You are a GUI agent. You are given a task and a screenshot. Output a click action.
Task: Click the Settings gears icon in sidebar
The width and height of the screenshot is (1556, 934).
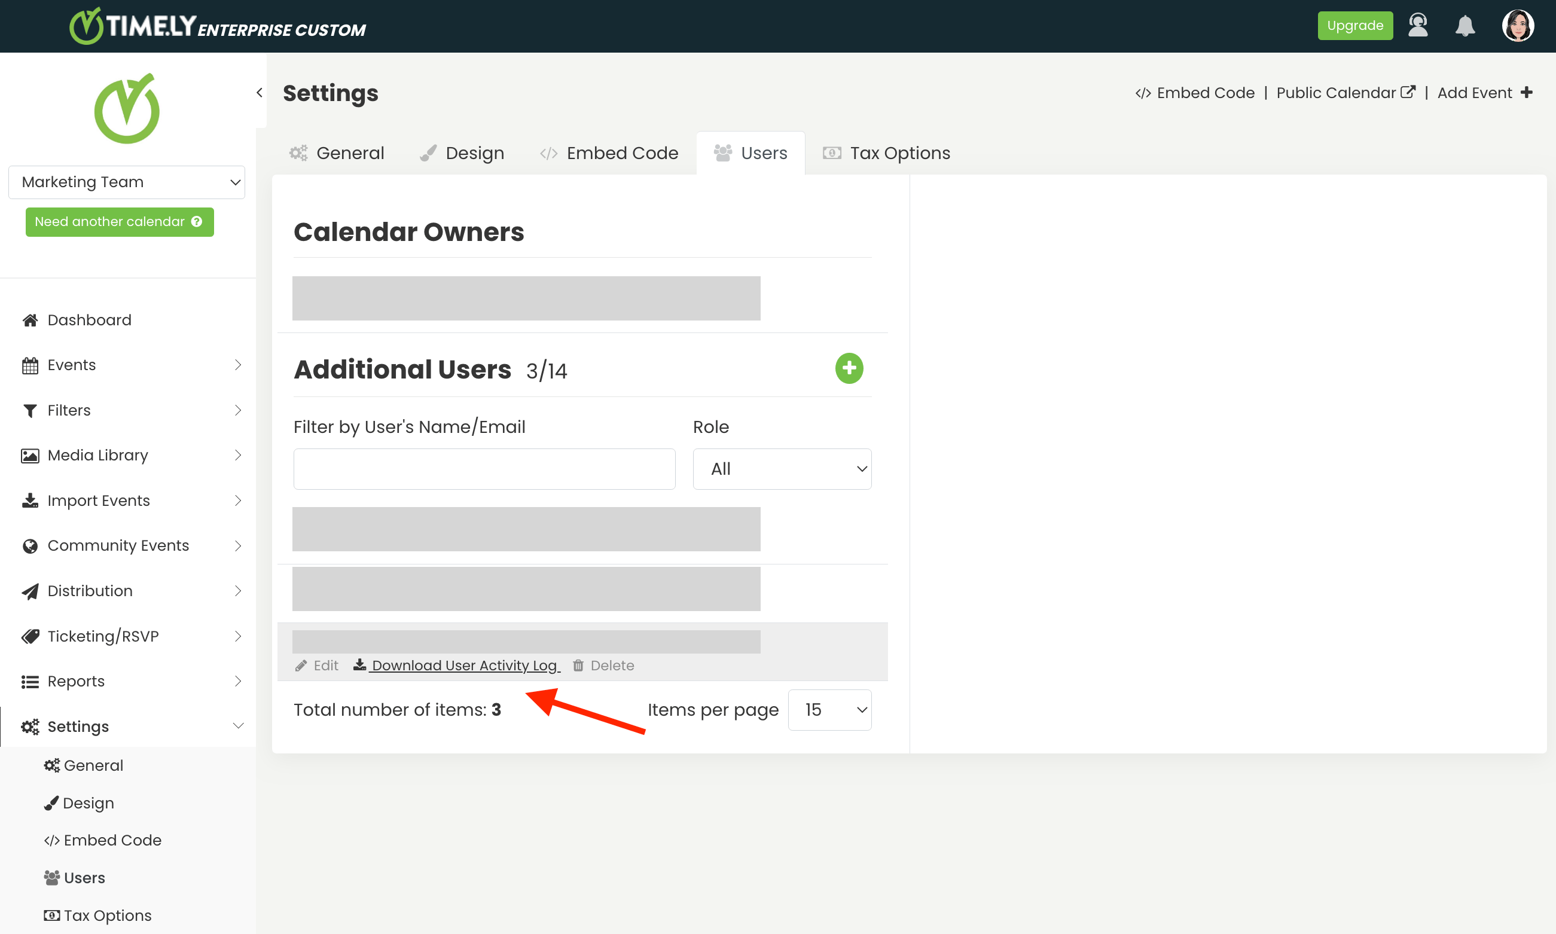(29, 727)
